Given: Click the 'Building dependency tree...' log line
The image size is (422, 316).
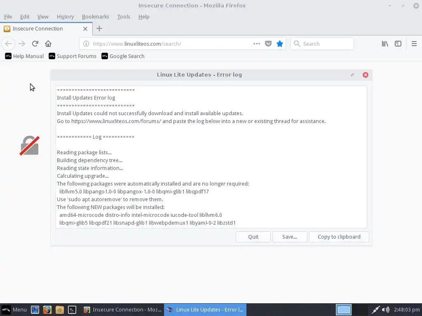Looking at the screenshot, I should pos(89,160).
